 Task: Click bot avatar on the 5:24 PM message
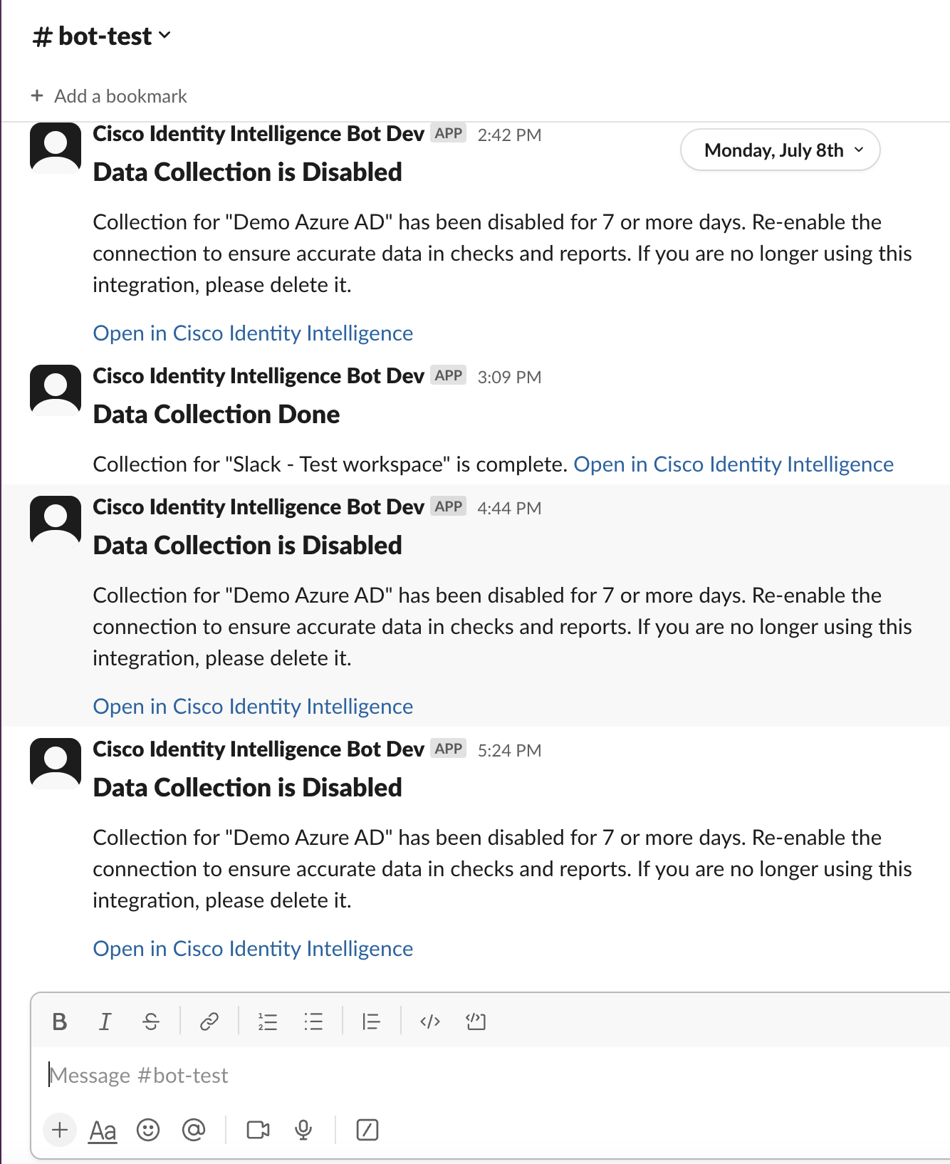[56, 764]
